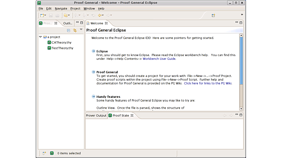The height and width of the screenshot is (158, 282).
Task: Show hidden toolbar items chevron
Action: point(242,15)
